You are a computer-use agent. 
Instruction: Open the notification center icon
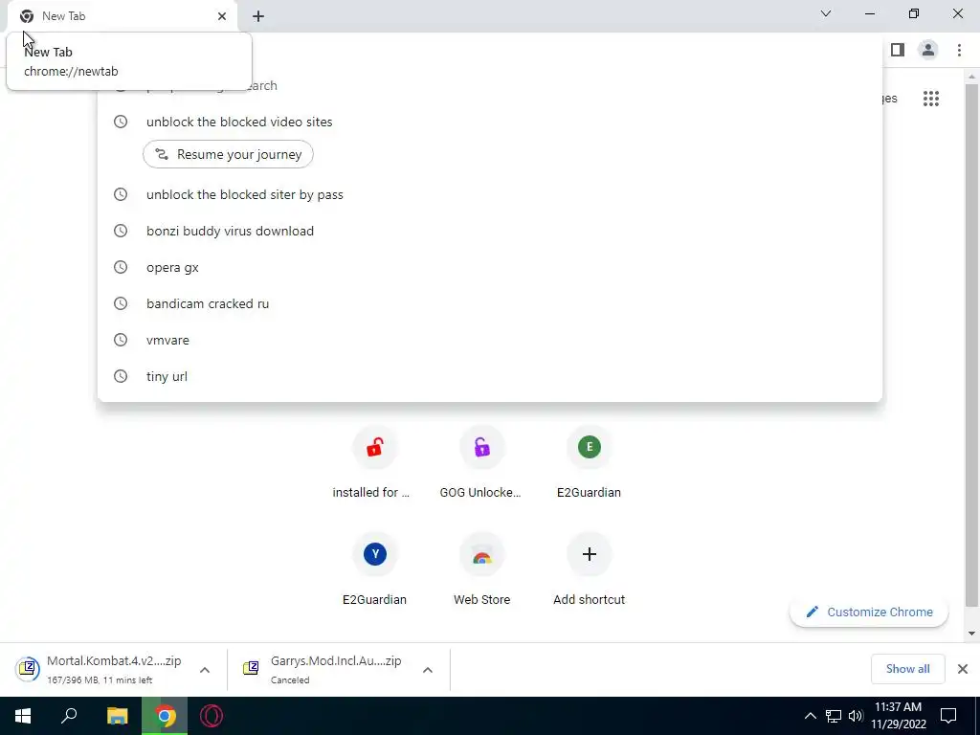coord(948,716)
